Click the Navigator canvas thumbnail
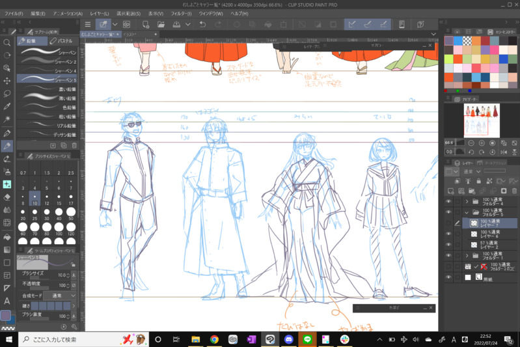Screen dimensions: 520x347 point(482,120)
